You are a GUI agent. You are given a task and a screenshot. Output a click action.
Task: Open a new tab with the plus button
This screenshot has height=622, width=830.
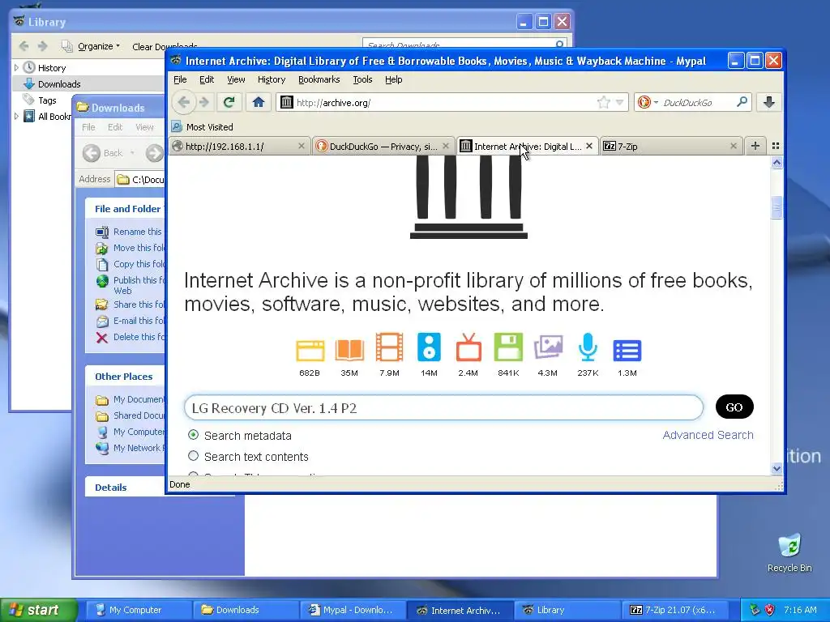[x=755, y=146]
